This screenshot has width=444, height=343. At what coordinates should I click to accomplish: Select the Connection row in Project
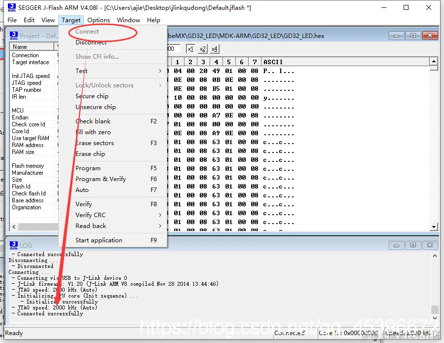pos(34,55)
